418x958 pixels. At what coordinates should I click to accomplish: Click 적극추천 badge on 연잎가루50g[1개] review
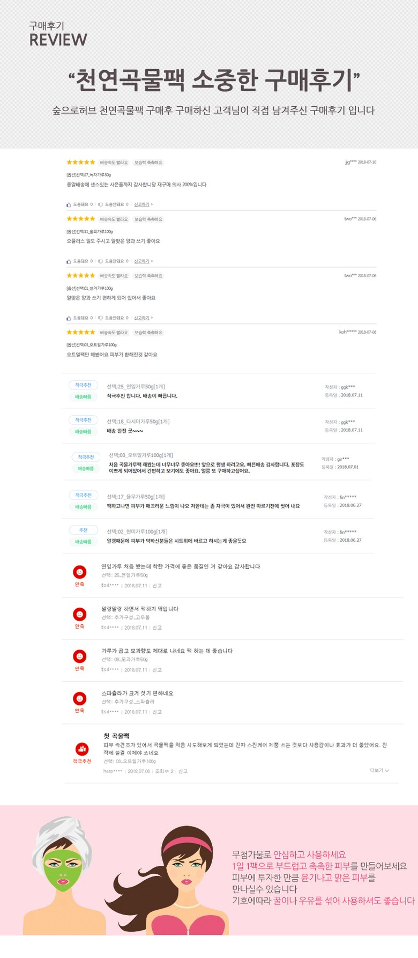coord(83,385)
